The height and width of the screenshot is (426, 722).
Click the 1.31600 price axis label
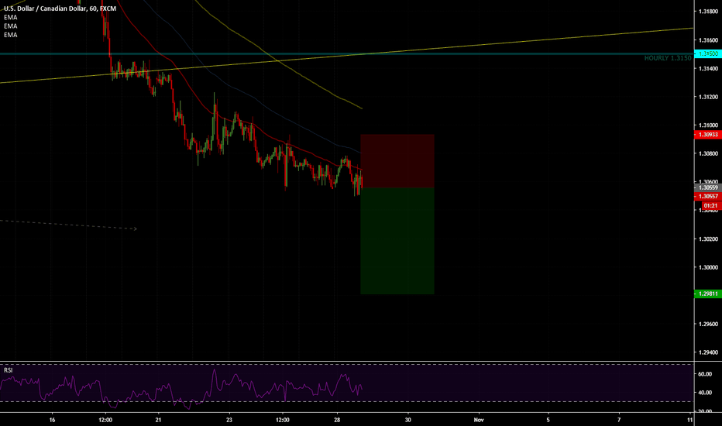coord(708,40)
